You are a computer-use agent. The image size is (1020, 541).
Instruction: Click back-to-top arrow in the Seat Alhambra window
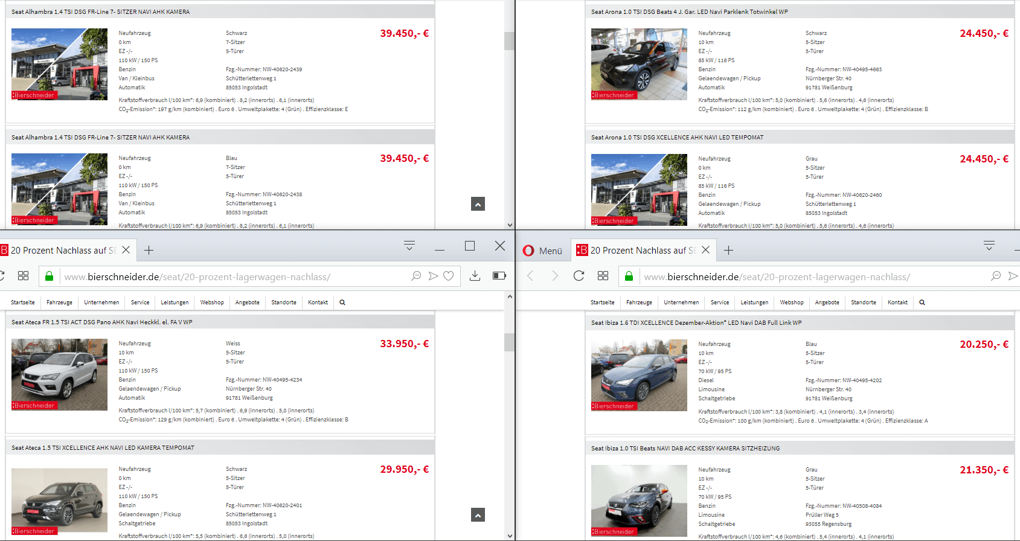478,204
